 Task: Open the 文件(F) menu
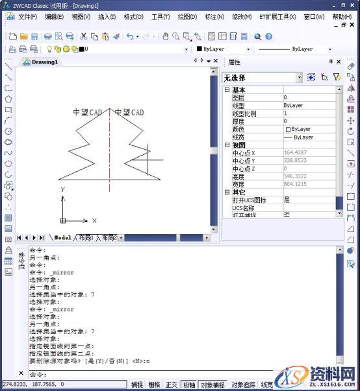click(27, 17)
